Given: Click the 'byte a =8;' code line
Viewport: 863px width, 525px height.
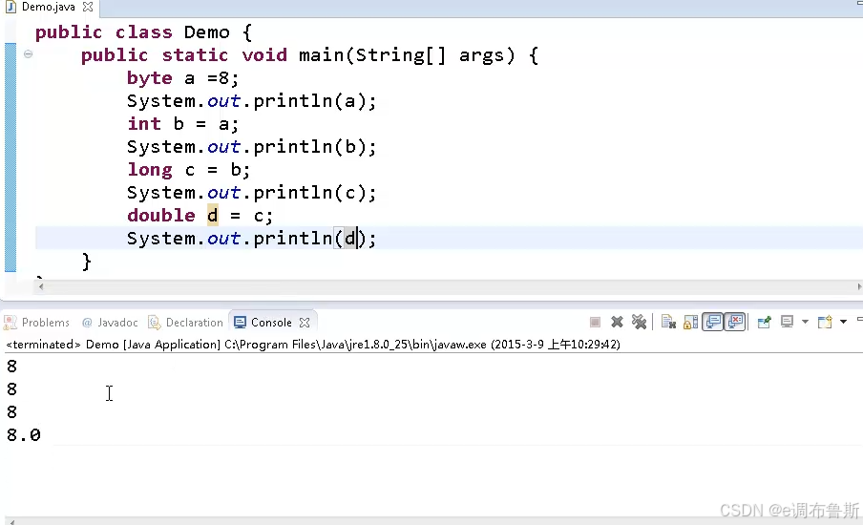Looking at the screenshot, I should coord(182,78).
